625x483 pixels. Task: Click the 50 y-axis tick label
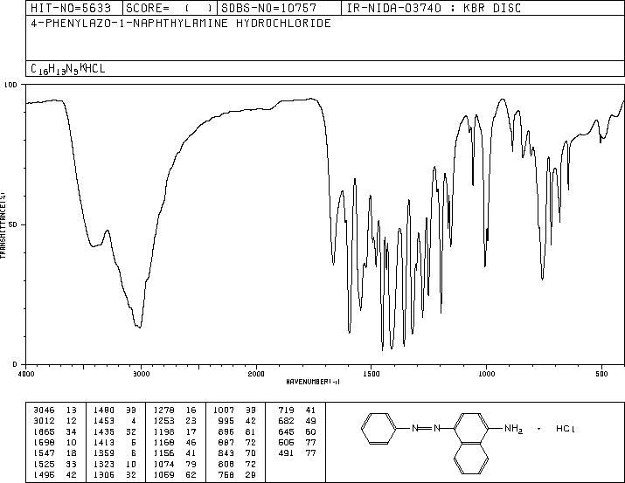point(13,224)
